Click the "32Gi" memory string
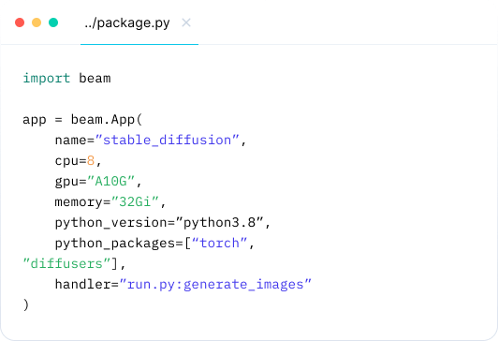Viewport: 498px width, 341px height. pyautogui.click(x=135, y=202)
